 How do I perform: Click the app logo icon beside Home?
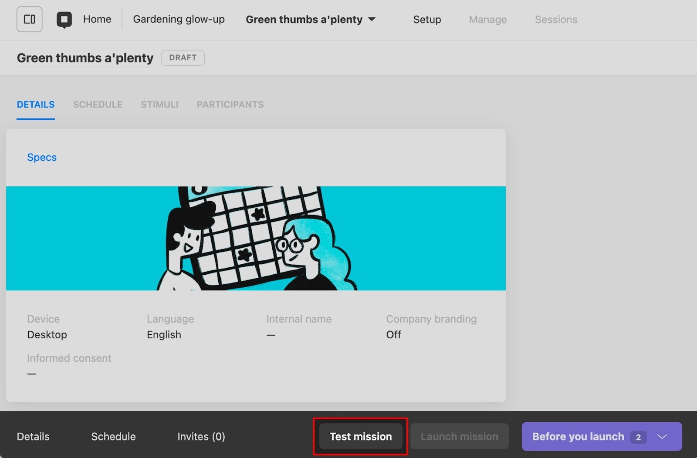(x=64, y=20)
